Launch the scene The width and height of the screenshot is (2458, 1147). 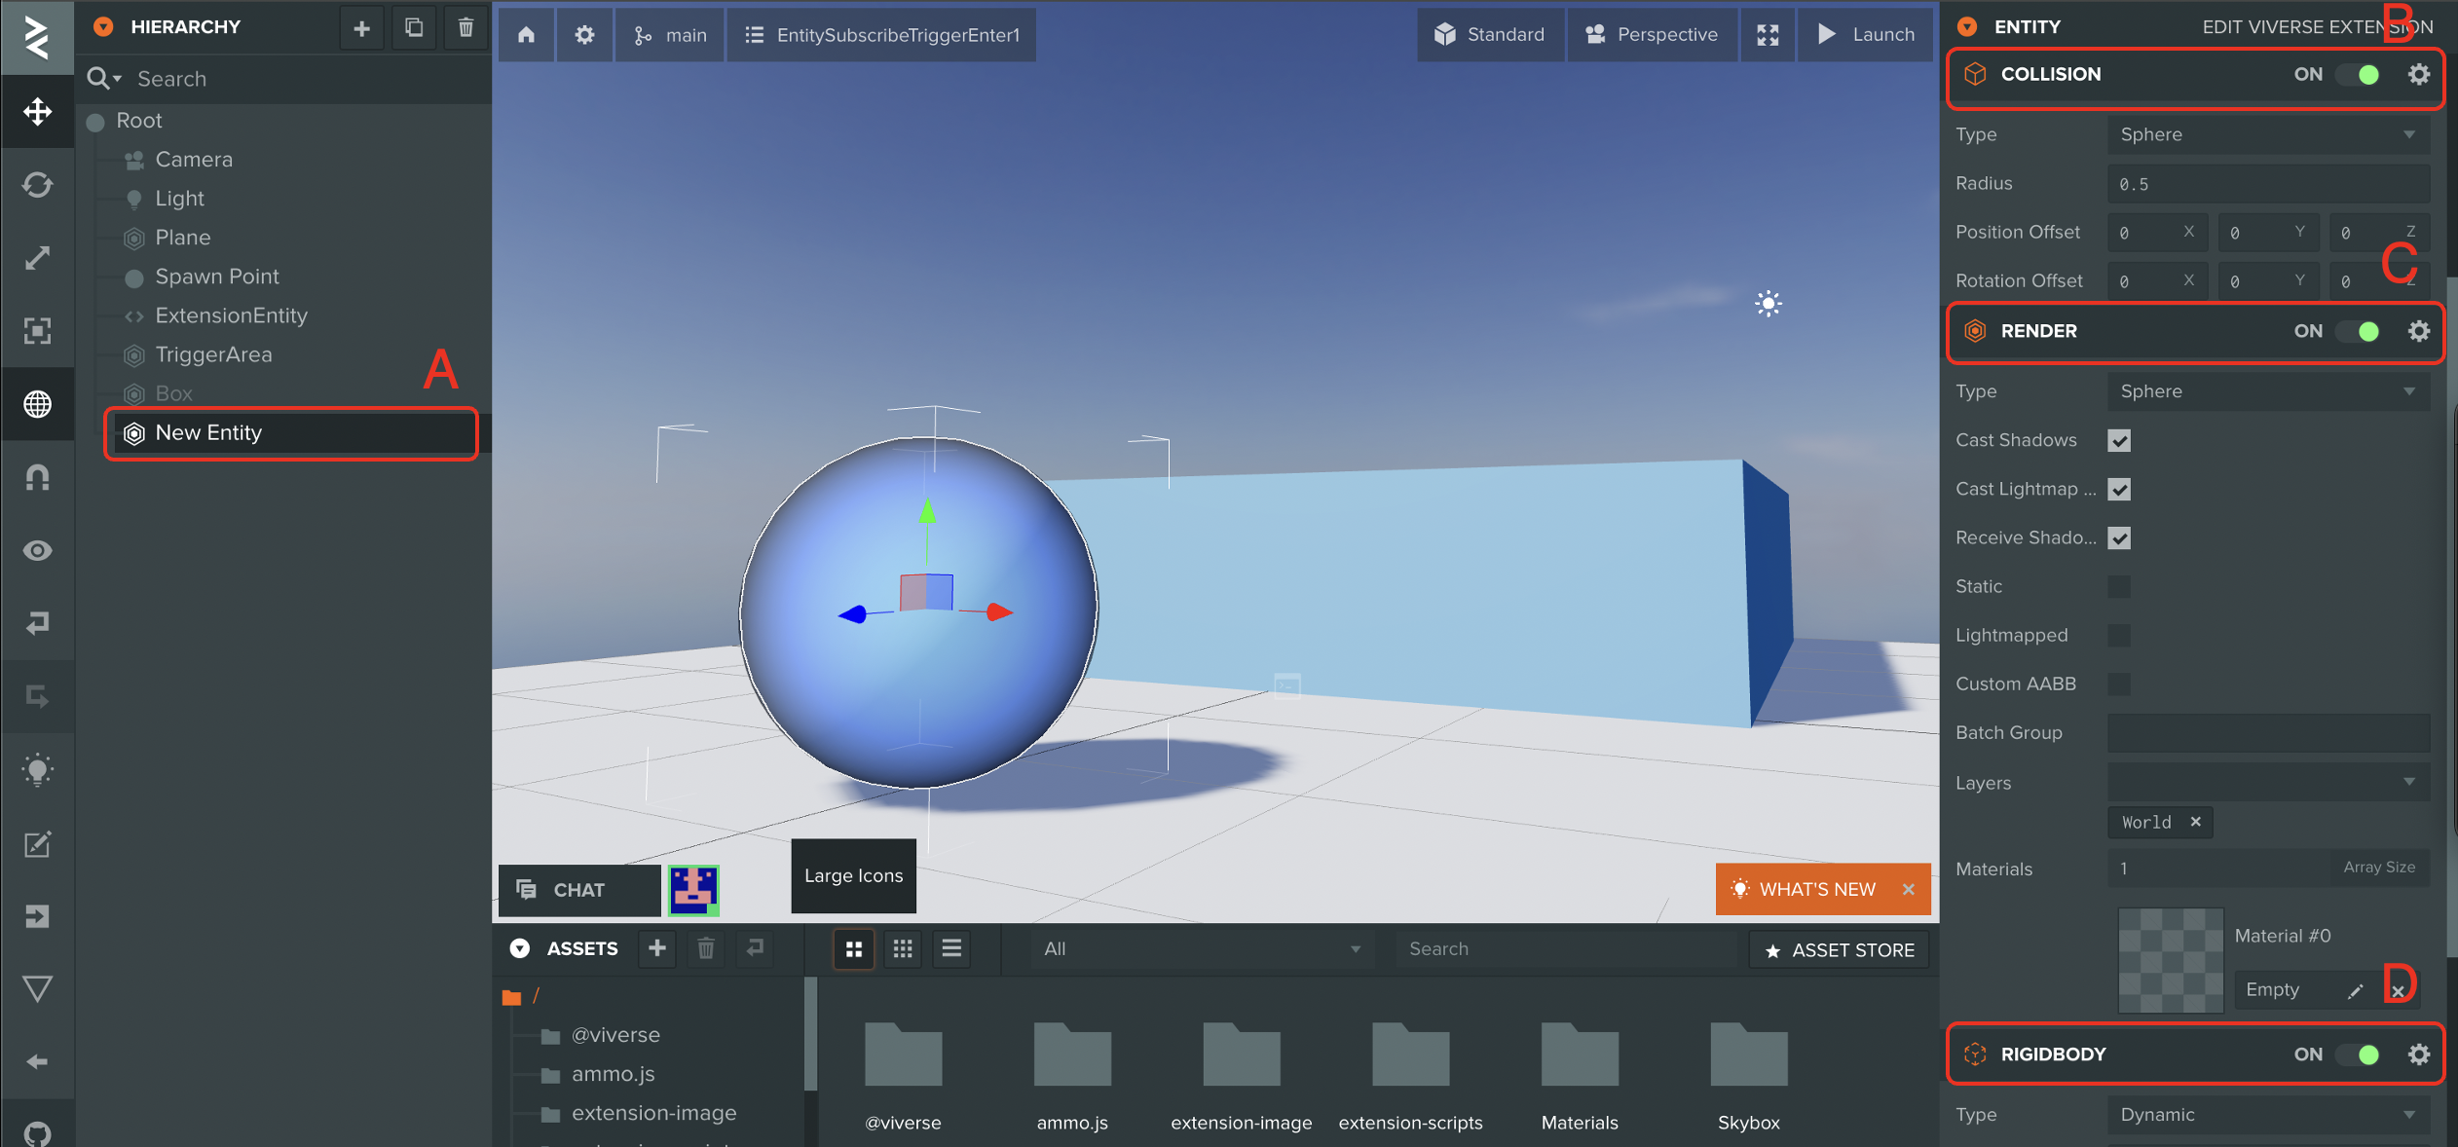[1866, 35]
